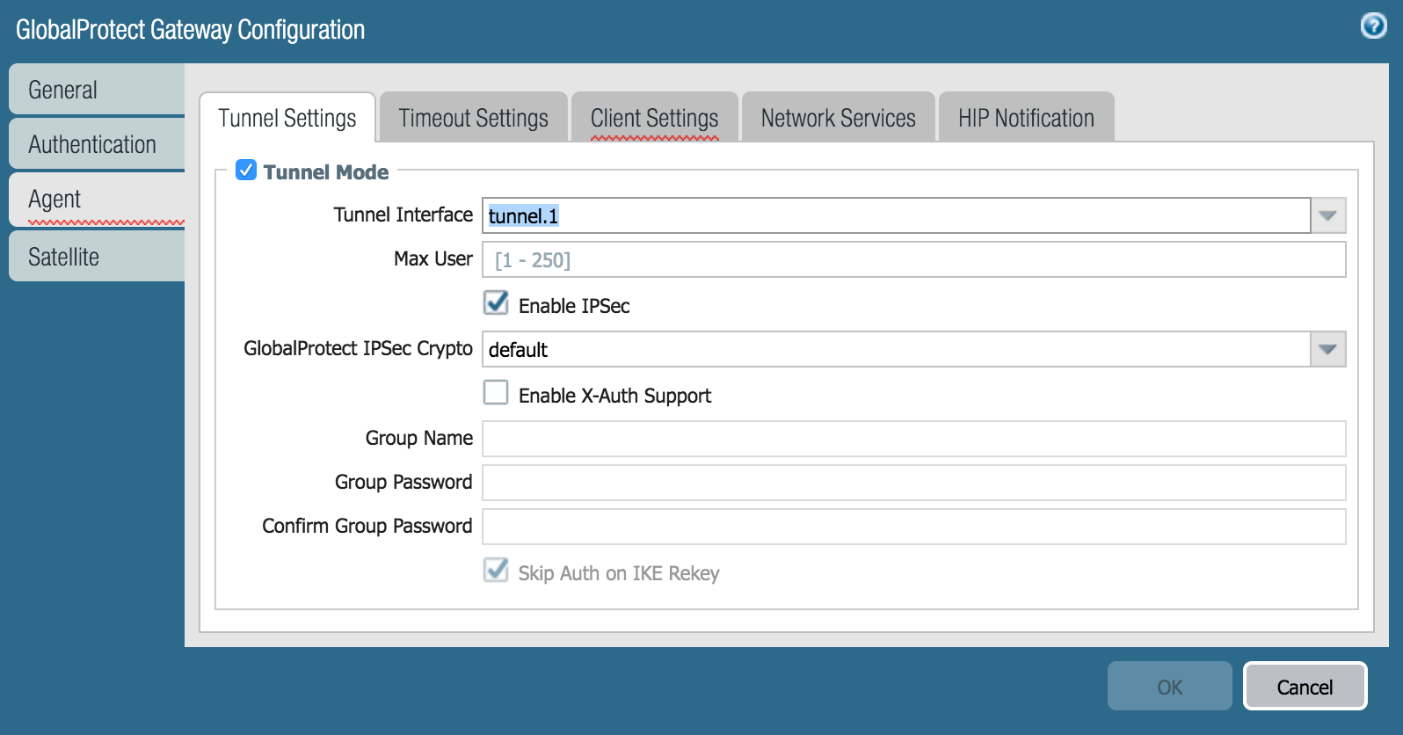Enable X-Auth Support checkbox
The width and height of the screenshot is (1403, 735).
tap(496, 393)
